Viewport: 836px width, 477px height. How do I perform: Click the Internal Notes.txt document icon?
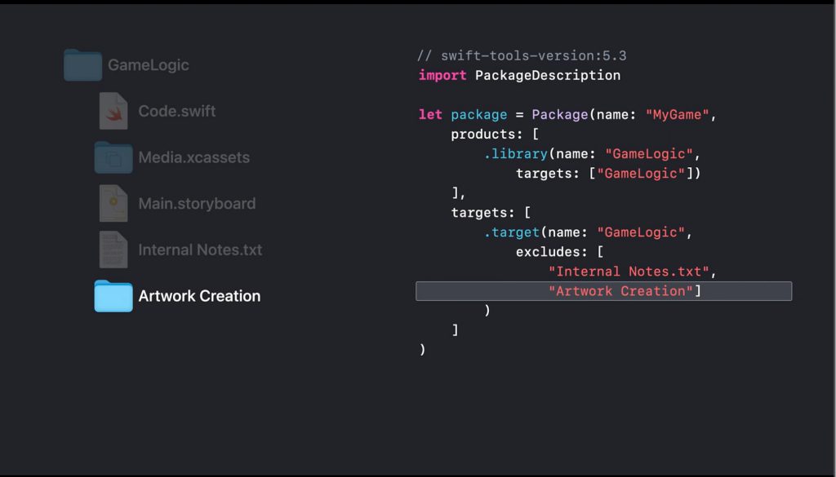(113, 250)
